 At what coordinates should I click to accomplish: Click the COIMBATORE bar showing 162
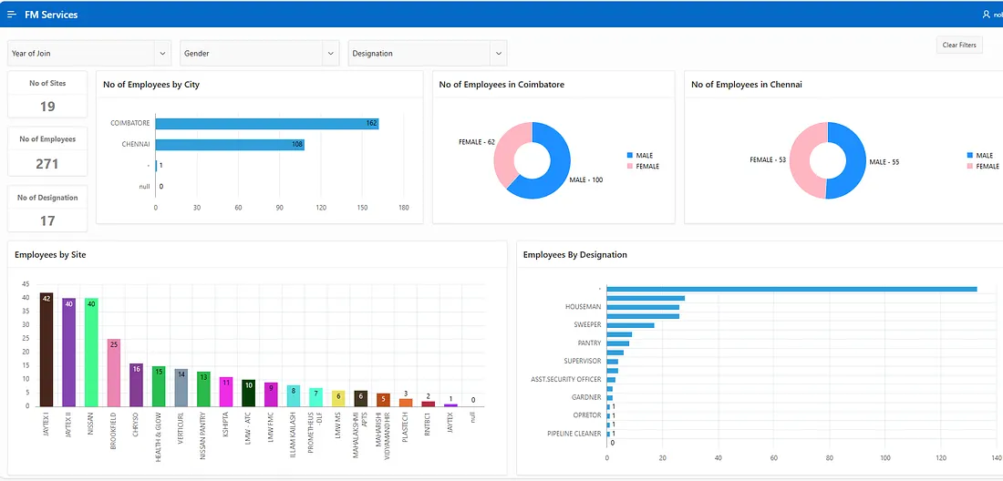266,123
